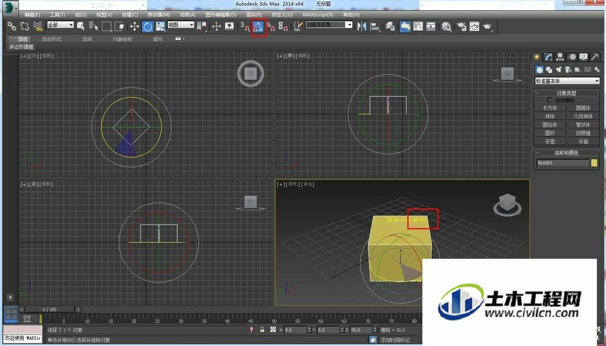Click the 平面 plane button
606x346 pixels.
(583, 142)
